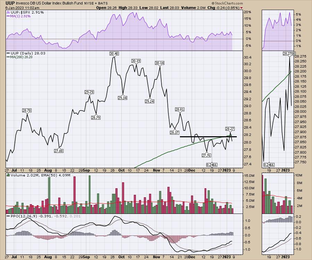Click the 27.76 December low label
The width and height of the screenshot is (312, 260).
206,155
